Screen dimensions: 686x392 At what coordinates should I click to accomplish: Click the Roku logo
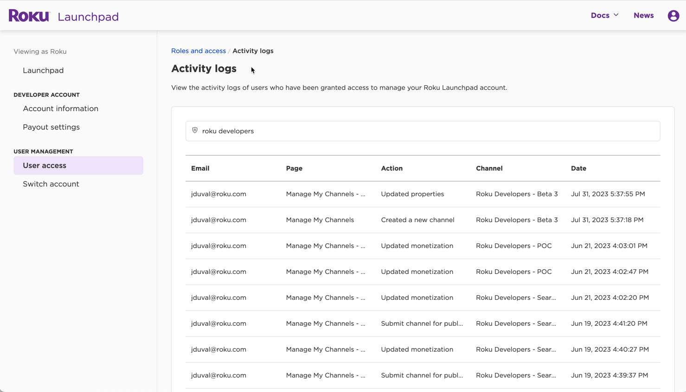[x=29, y=16]
